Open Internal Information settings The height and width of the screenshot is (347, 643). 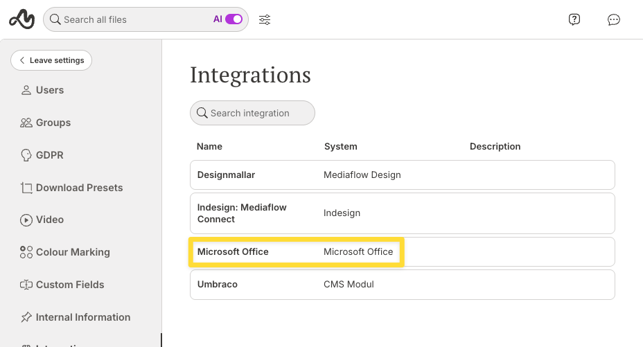coord(82,317)
